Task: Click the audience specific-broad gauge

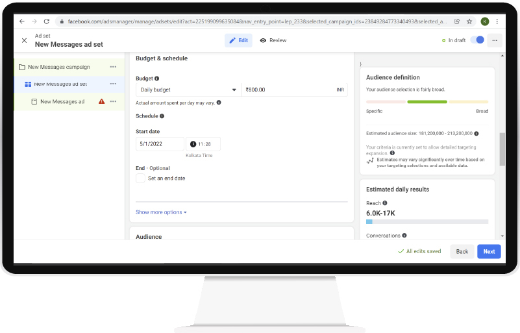Action: point(427,102)
